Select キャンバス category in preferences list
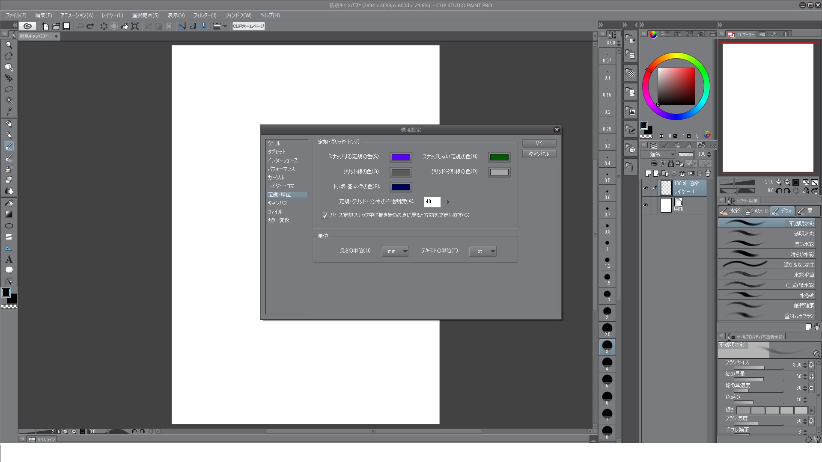 (277, 203)
